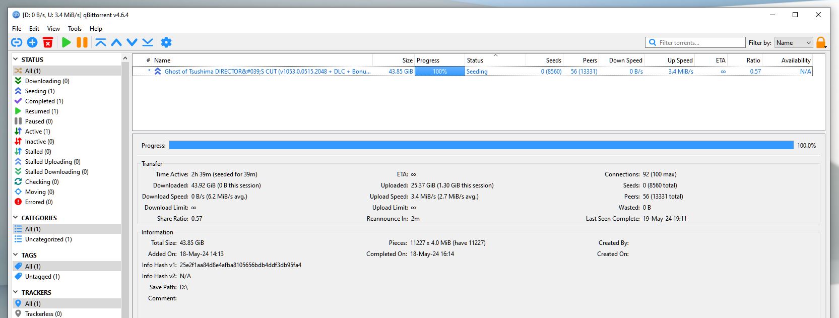Click the Filter torrents search field

point(695,43)
